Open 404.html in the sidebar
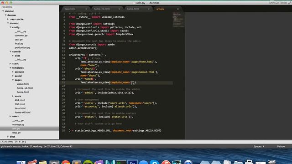 (20, 100)
